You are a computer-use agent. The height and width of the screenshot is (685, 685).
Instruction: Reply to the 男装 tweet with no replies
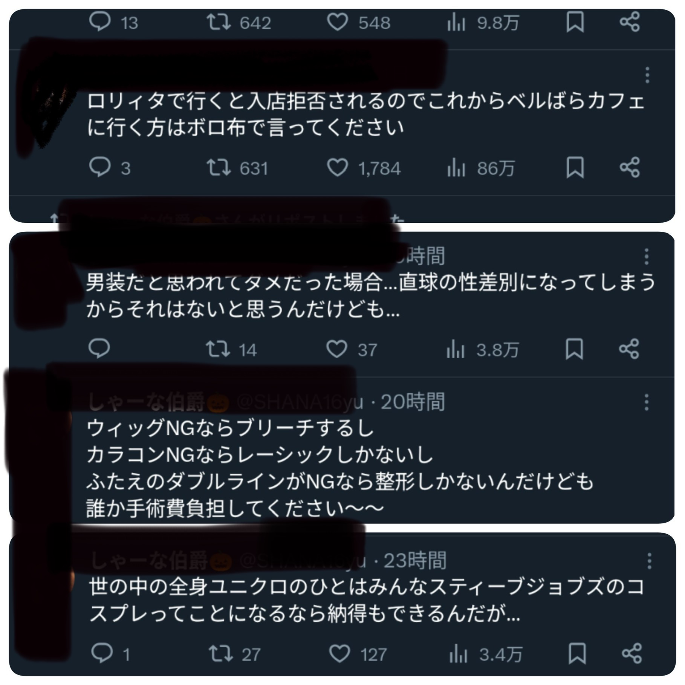pyautogui.click(x=99, y=349)
